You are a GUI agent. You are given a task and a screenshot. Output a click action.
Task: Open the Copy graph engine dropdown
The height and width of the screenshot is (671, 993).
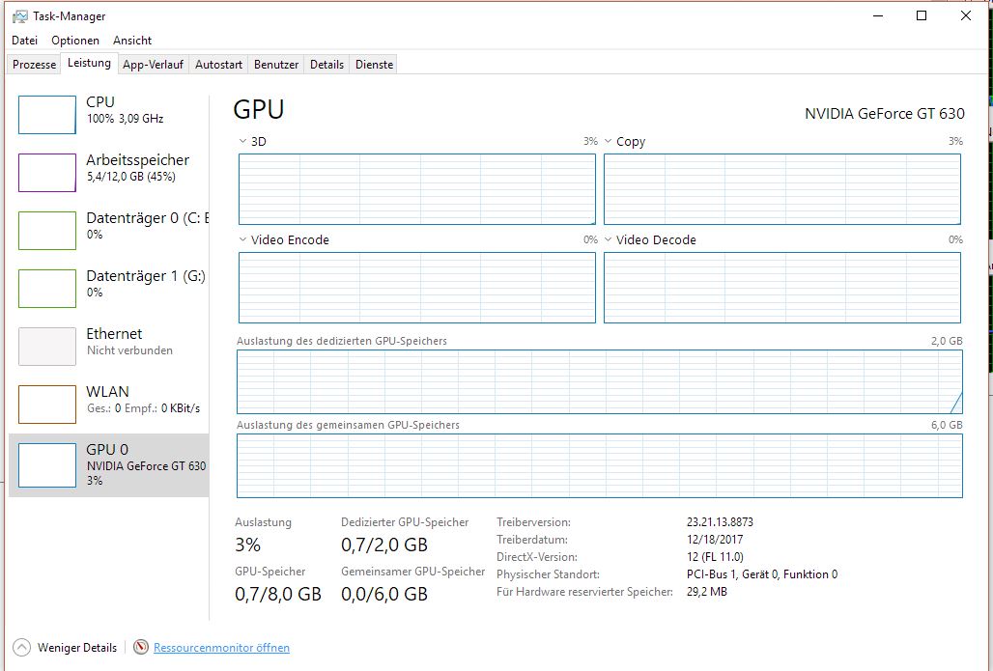pyautogui.click(x=608, y=141)
